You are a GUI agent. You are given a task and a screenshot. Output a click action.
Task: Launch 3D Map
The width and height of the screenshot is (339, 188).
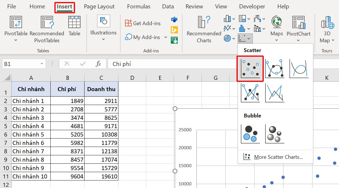(327, 29)
